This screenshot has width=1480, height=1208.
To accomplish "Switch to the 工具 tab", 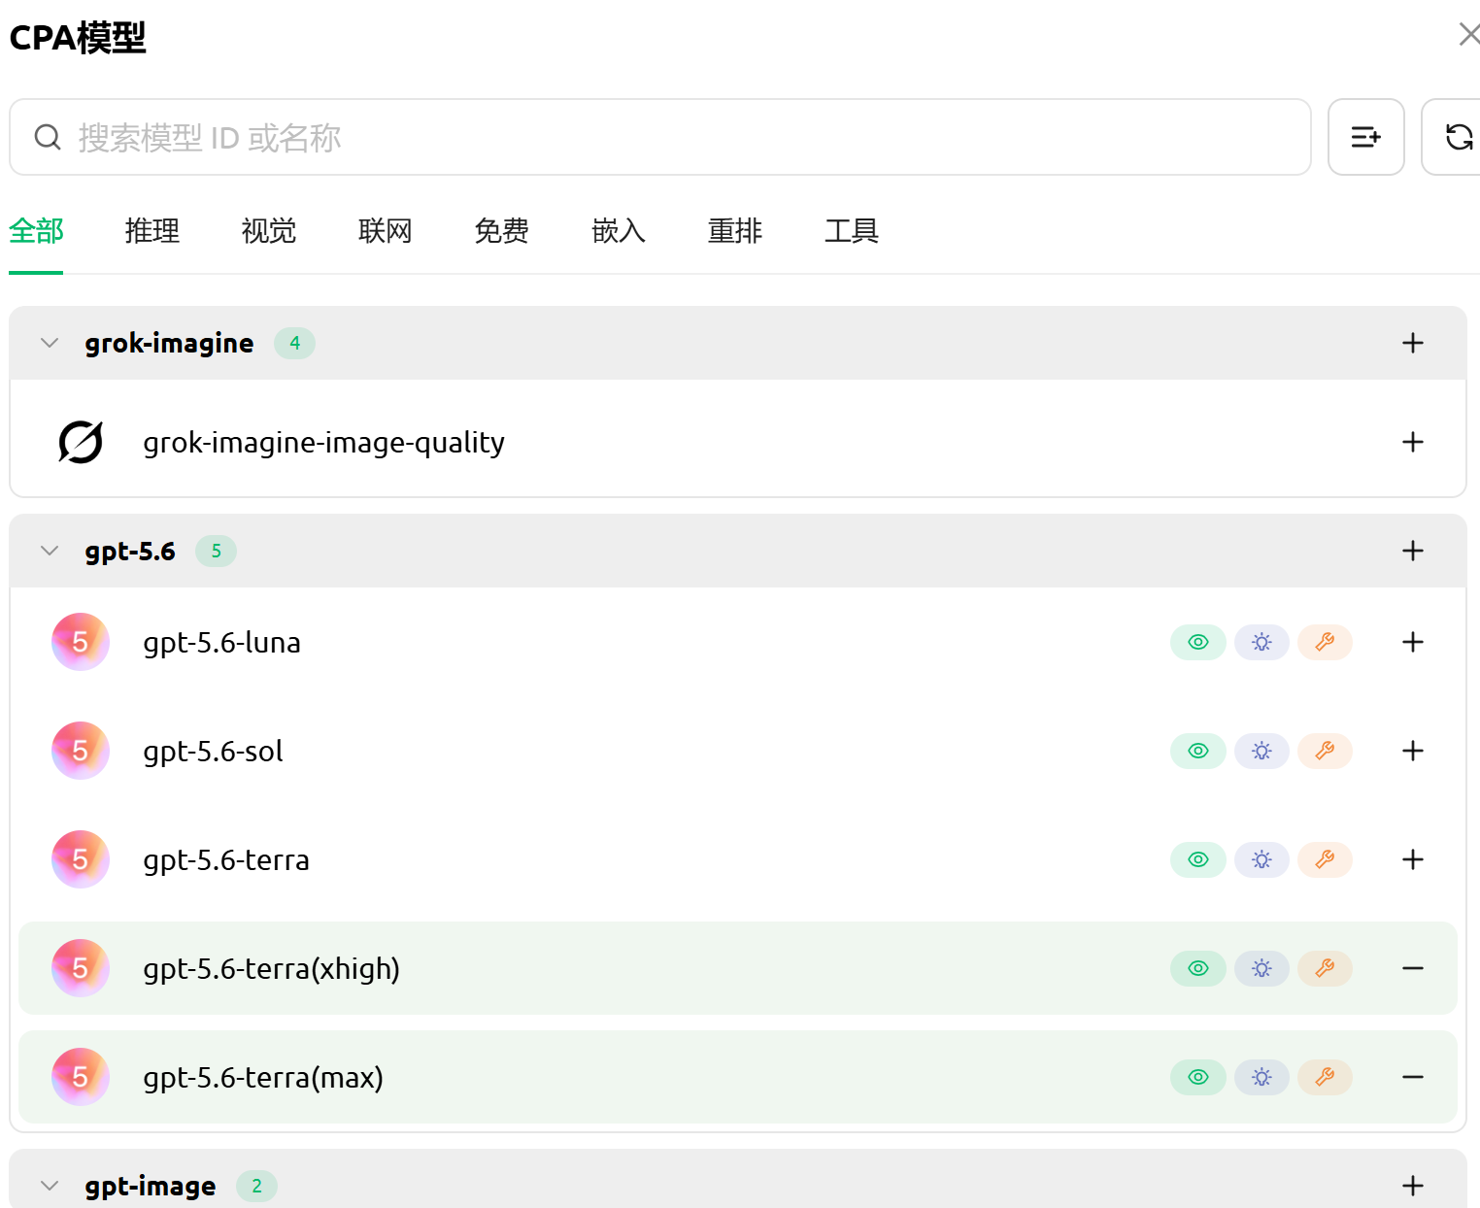I will [852, 231].
